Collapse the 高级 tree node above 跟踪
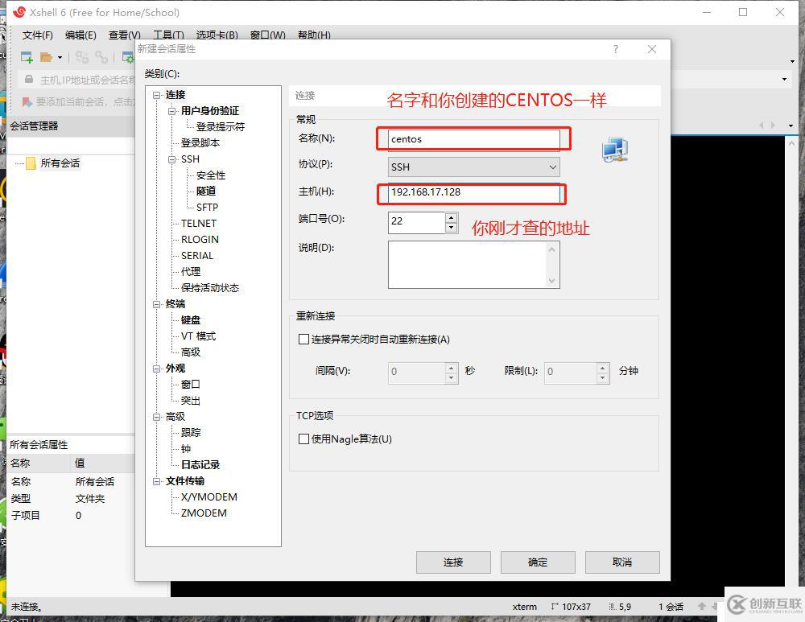Image resolution: width=805 pixels, height=622 pixels. coord(156,417)
